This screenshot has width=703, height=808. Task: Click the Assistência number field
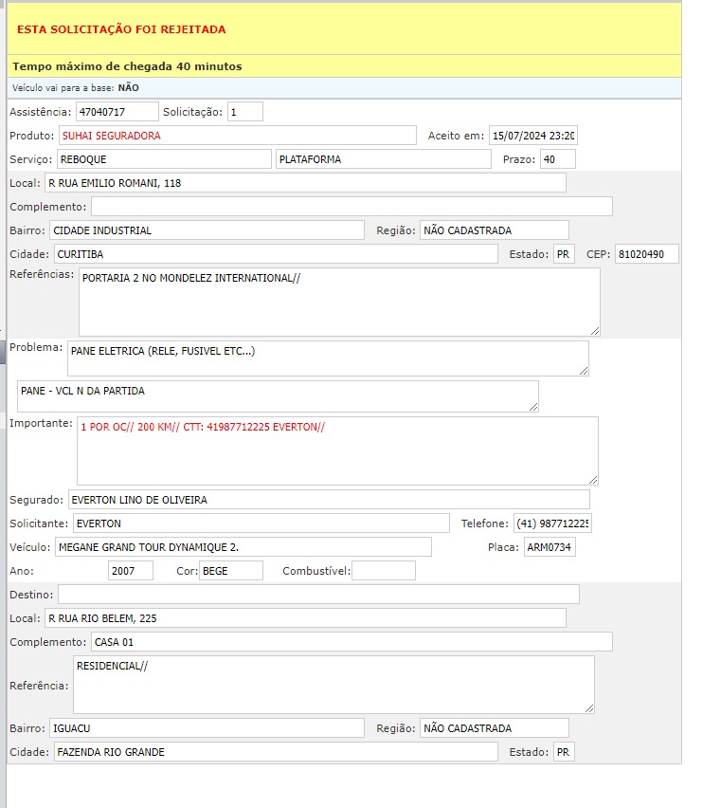(x=117, y=112)
